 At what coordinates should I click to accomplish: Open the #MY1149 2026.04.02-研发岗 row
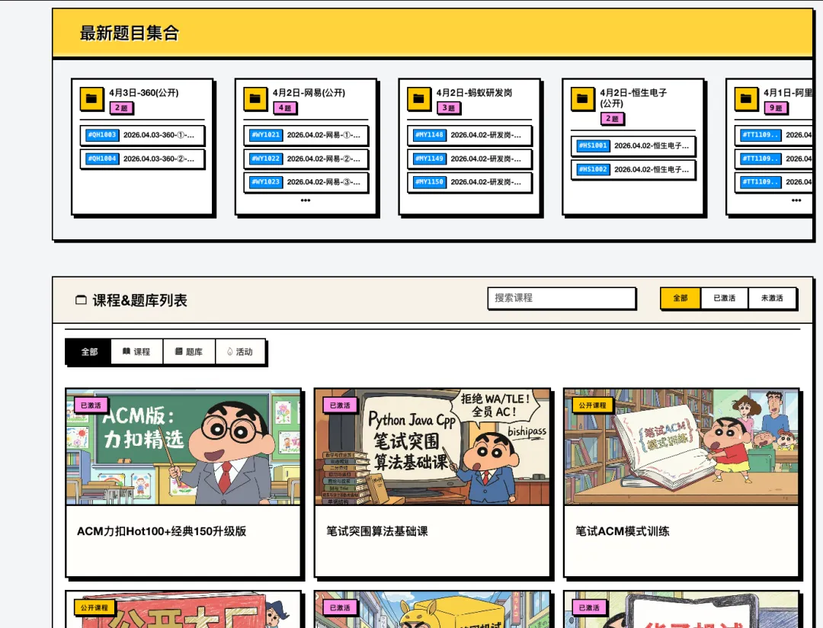[469, 159]
